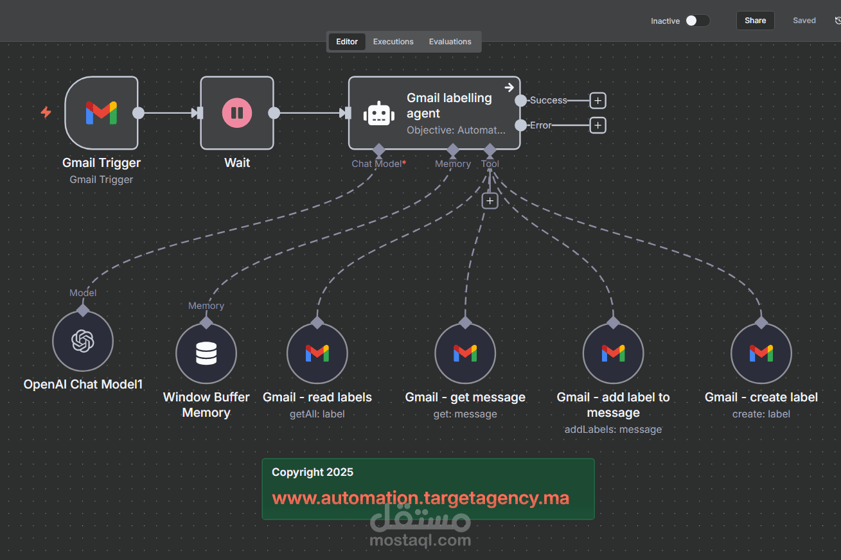Open the Gmail - get message node
This screenshot has height=560, width=841.
465,353
